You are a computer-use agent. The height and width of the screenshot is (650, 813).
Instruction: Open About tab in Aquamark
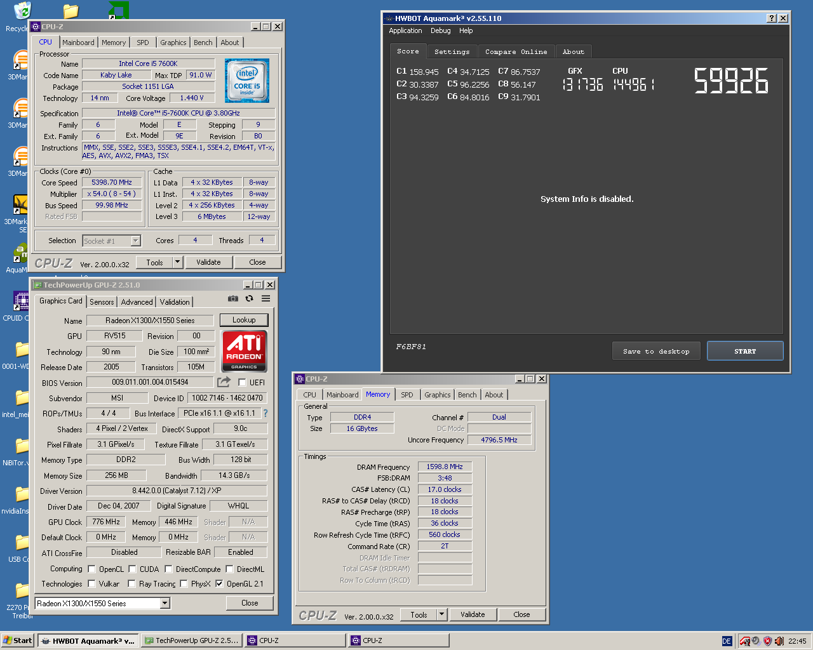(x=574, y=52)
